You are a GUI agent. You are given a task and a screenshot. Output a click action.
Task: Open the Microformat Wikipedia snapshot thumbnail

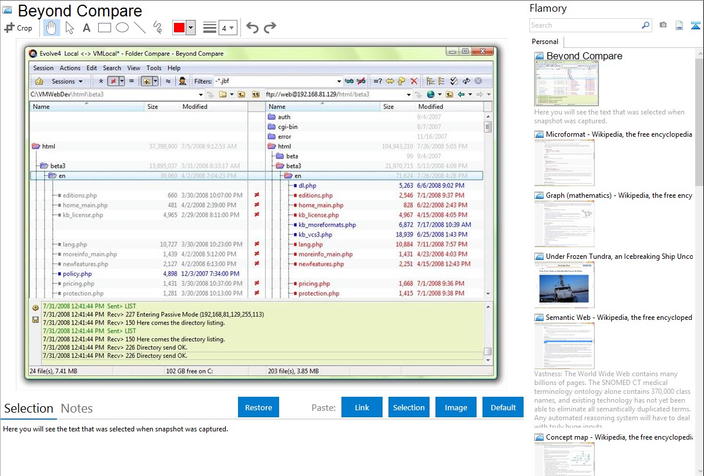pyautogui.click(x=564, y=163)
